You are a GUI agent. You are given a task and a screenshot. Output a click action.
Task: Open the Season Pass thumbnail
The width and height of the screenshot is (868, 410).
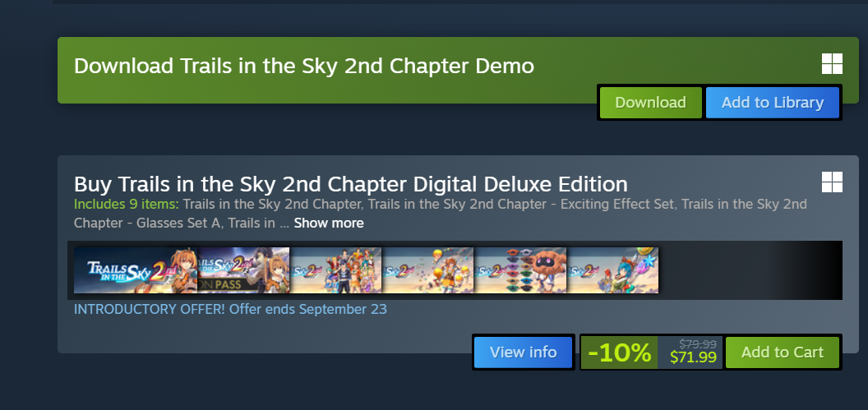243,270
